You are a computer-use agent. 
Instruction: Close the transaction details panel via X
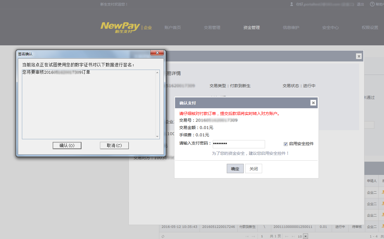click(359, 56)
